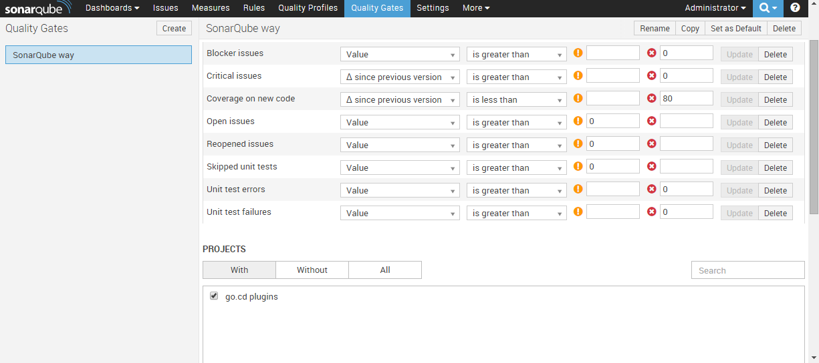The image size is (819, 363).
Task: Open the search magnifier menu
Action: point(768,8)
